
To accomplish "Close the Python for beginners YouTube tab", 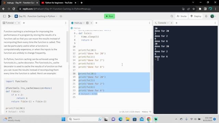I will [75, 3].
